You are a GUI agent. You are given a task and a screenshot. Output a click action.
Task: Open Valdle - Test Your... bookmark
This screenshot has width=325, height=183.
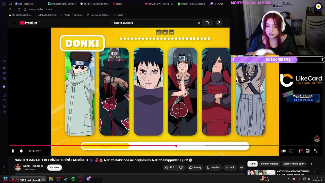point(72,15)
